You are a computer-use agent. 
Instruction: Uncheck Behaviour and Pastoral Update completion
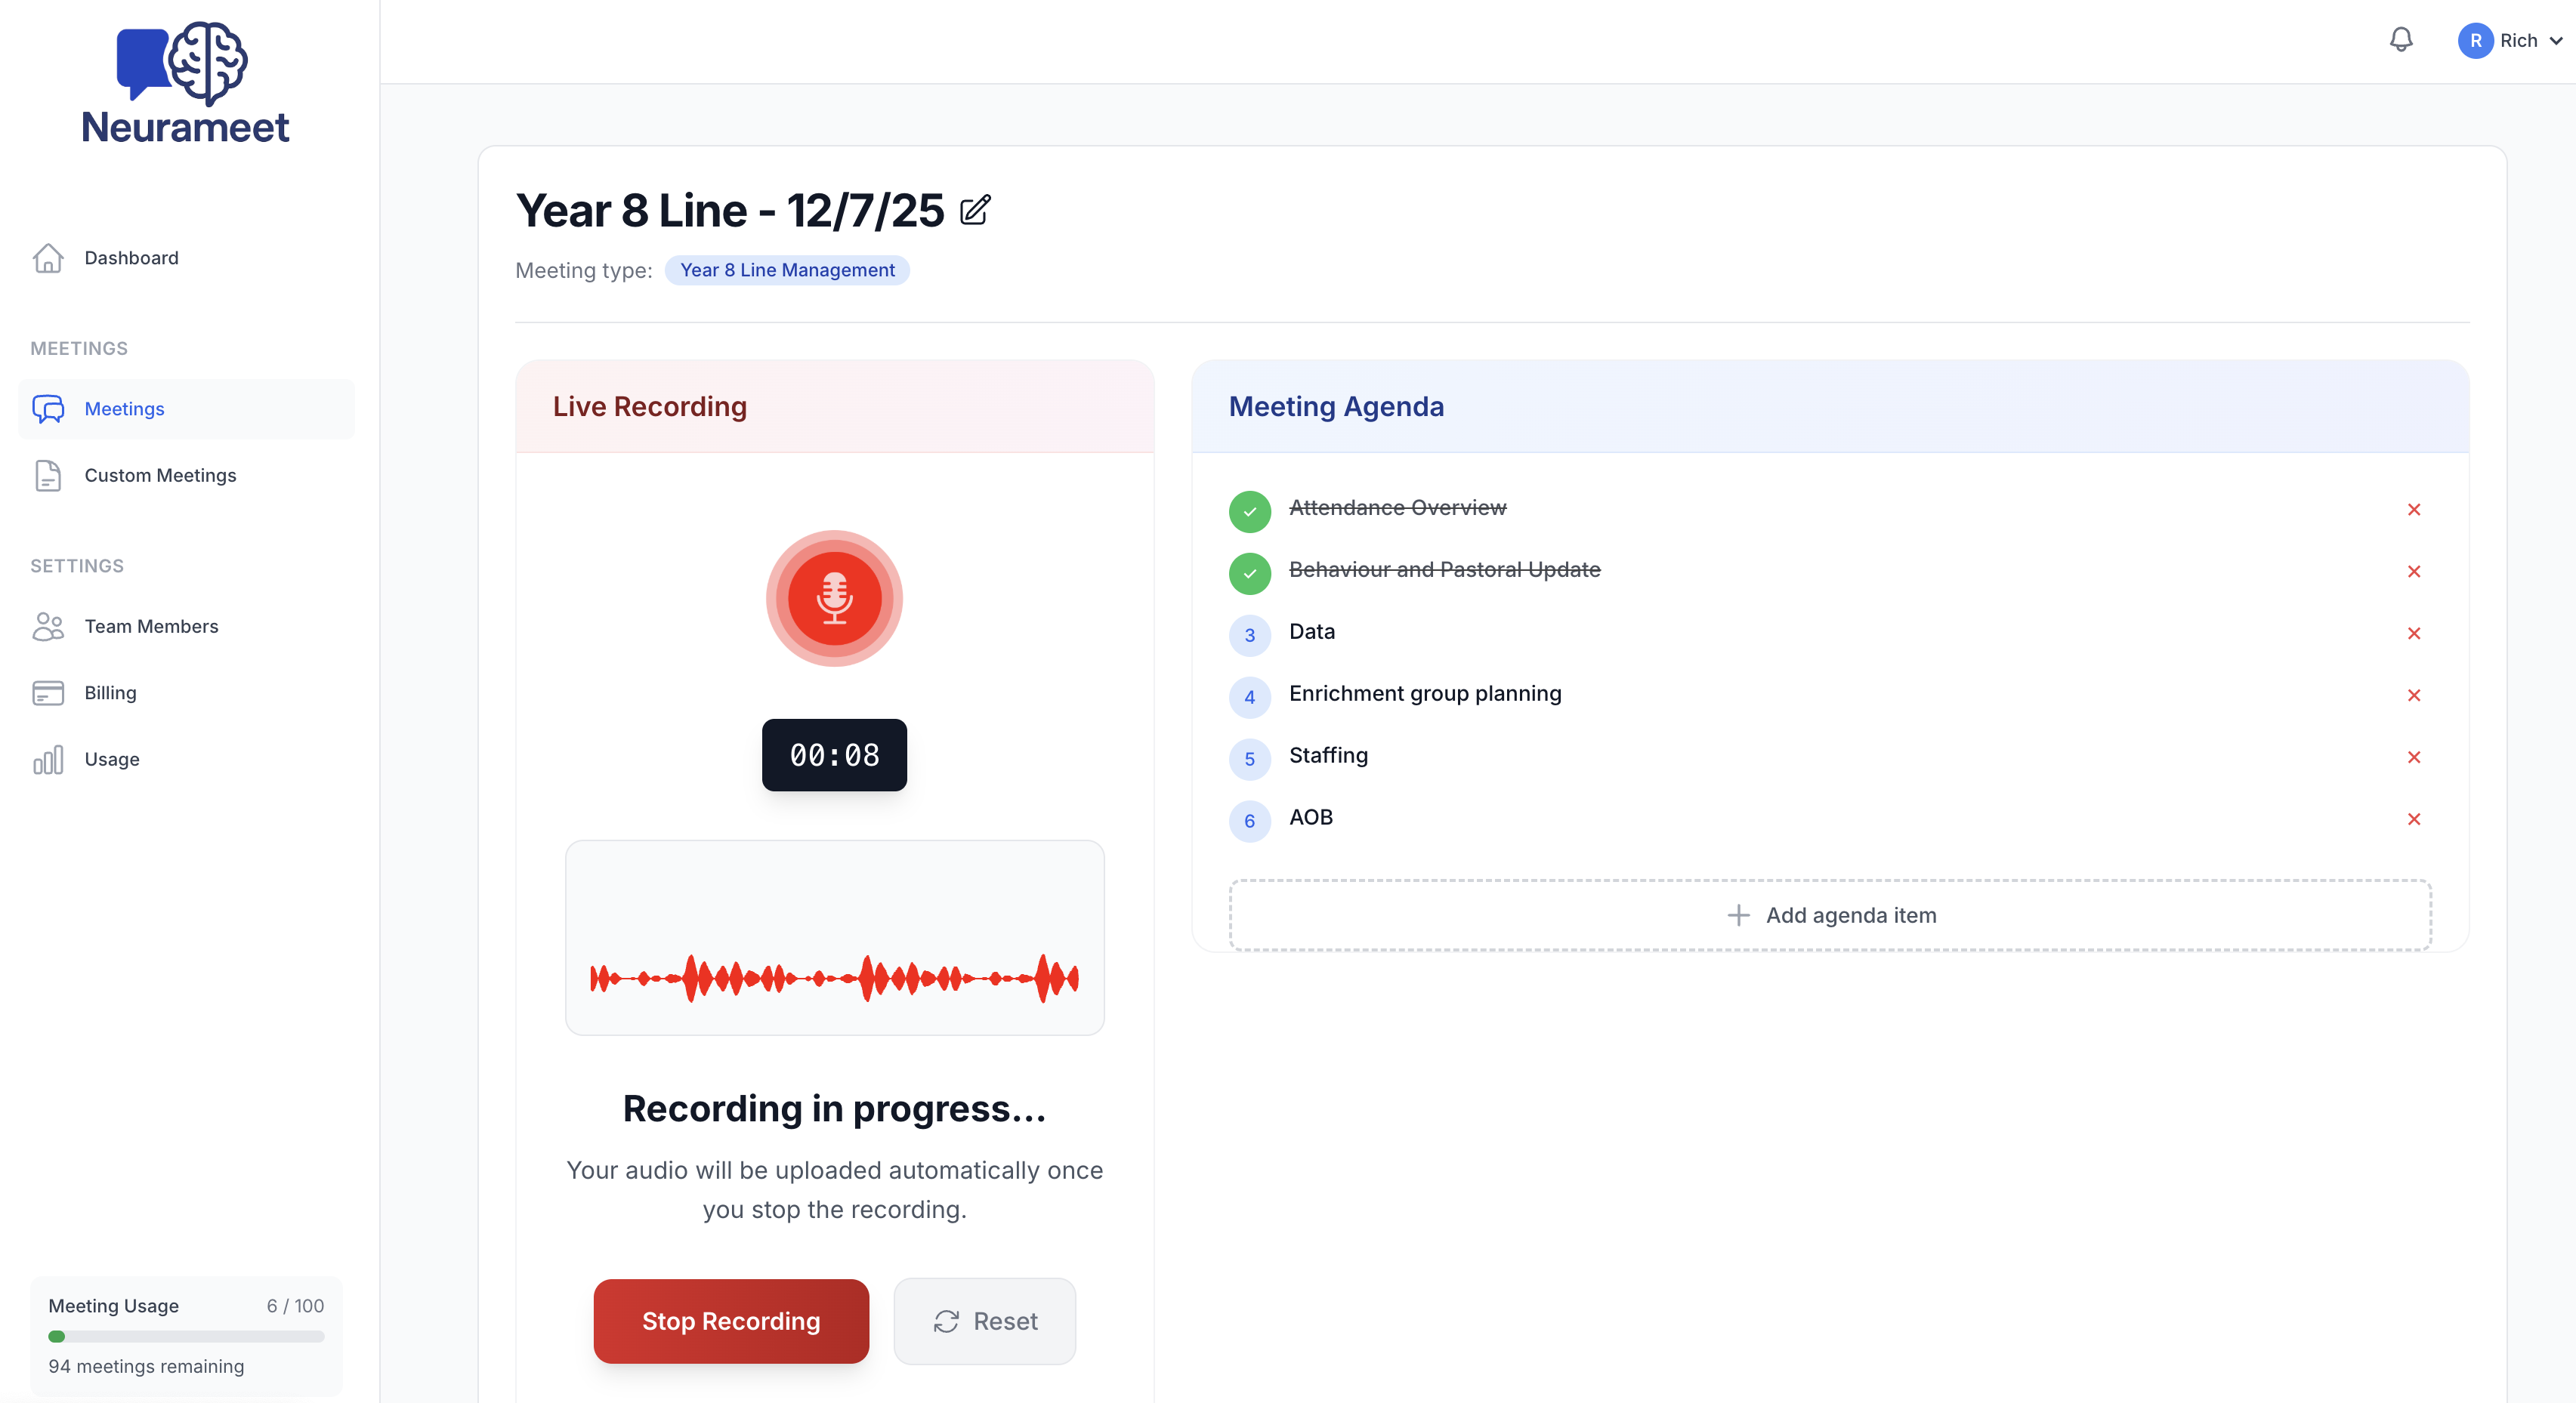click(1249, 572)
